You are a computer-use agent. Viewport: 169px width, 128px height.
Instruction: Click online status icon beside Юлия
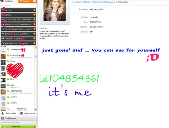click(8, 61)
